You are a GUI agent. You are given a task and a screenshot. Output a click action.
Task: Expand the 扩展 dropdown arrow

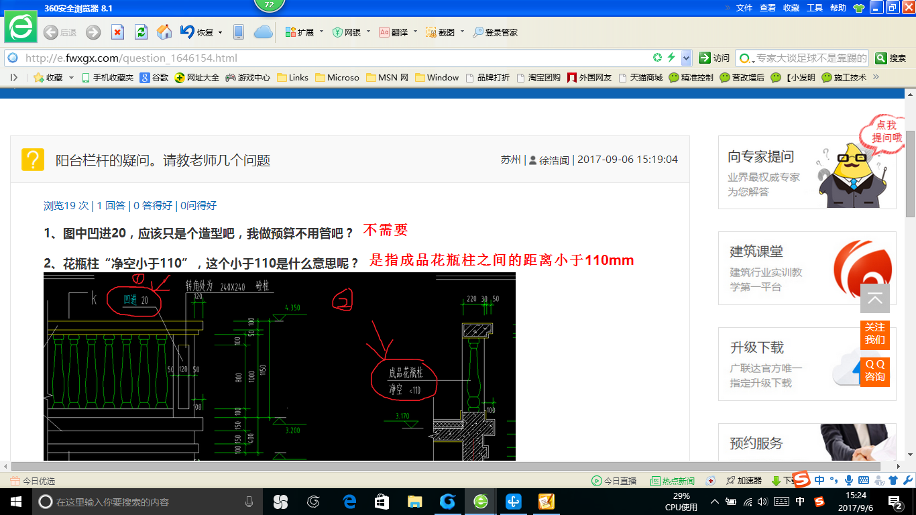[x=321, y=32]
